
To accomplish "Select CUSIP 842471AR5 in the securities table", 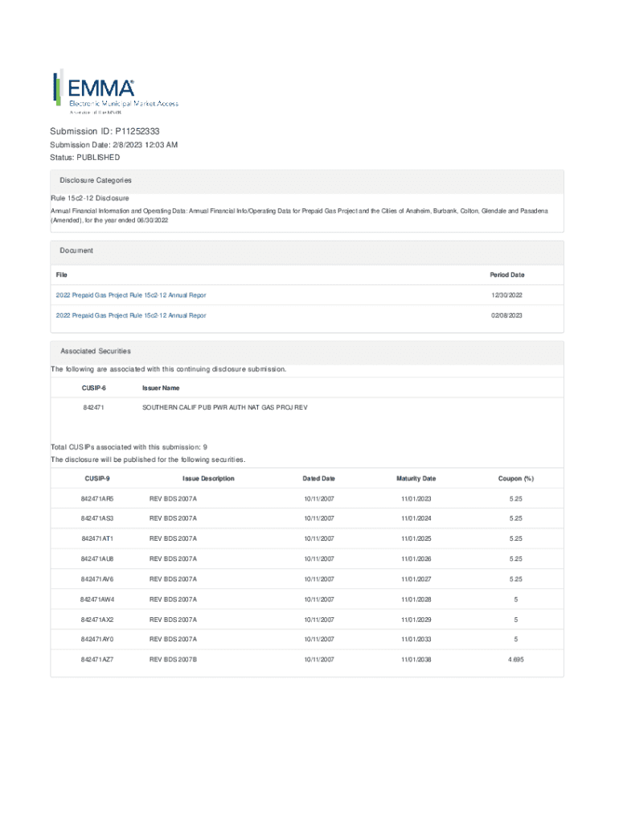I will coord(97,499).
